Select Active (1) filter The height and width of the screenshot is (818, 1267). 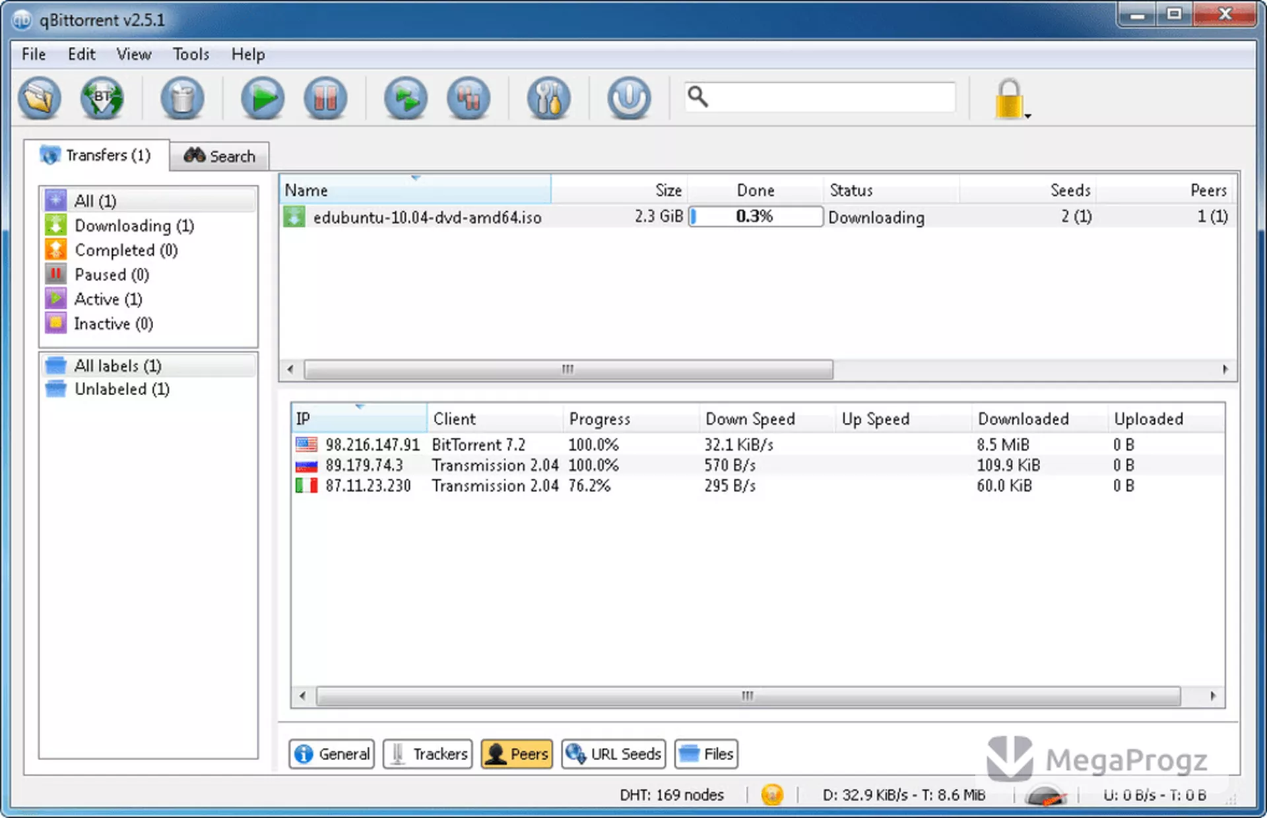[x=149, y=299]
